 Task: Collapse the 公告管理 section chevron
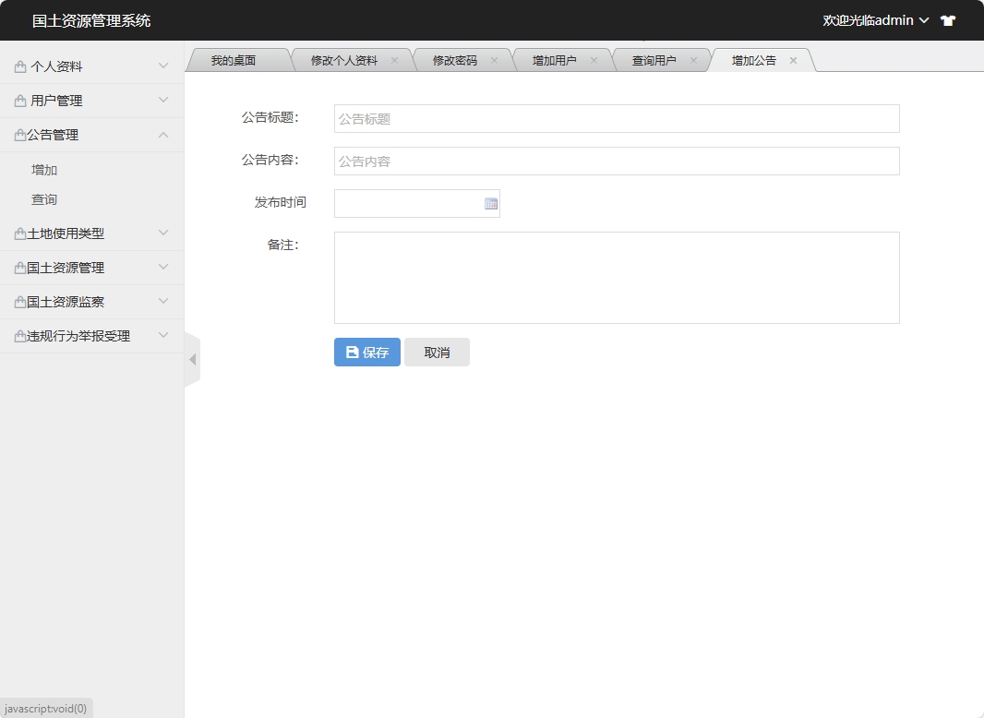coord(163,134)
